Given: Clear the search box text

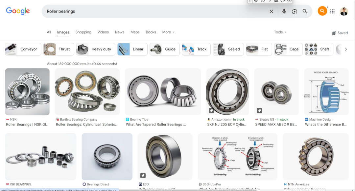Looking at the screenshot, I should click(271, 11).
